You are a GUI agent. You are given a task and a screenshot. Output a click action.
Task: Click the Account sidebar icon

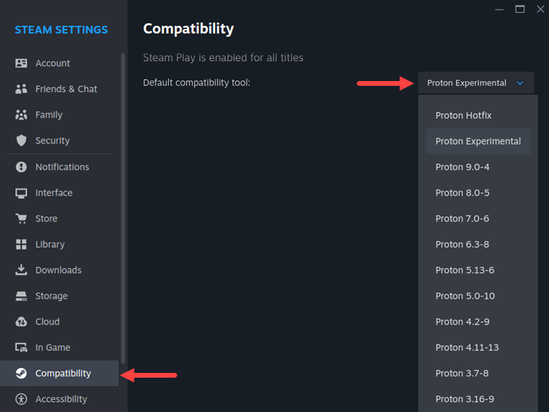tap(21, 62)
